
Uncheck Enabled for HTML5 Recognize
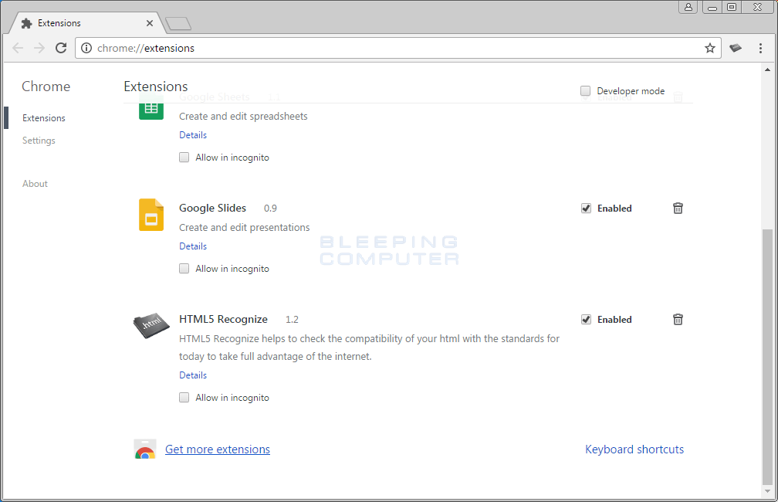click(x=586, y=319)
